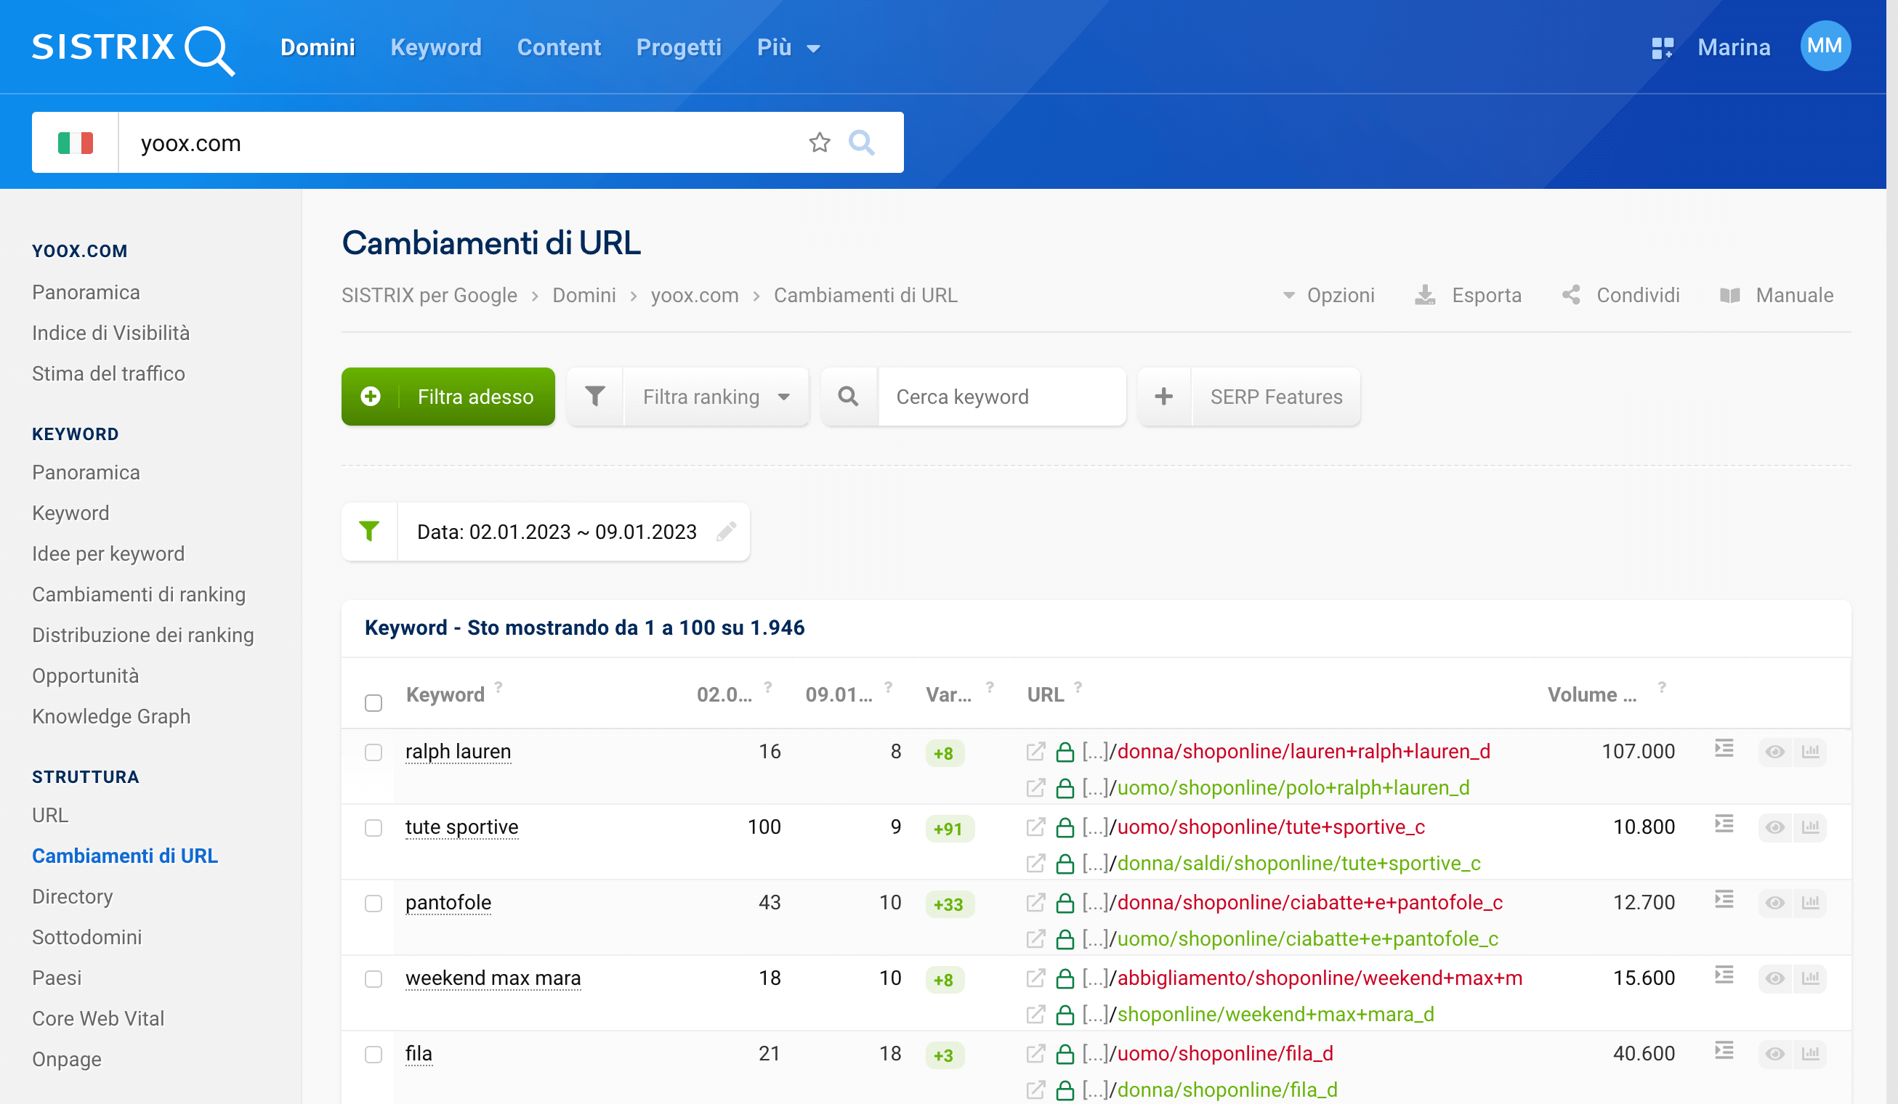1898x1104 pixels.
Task: Click the magnifier icon beside Cerca keyword
Action: tap(848, 397)
